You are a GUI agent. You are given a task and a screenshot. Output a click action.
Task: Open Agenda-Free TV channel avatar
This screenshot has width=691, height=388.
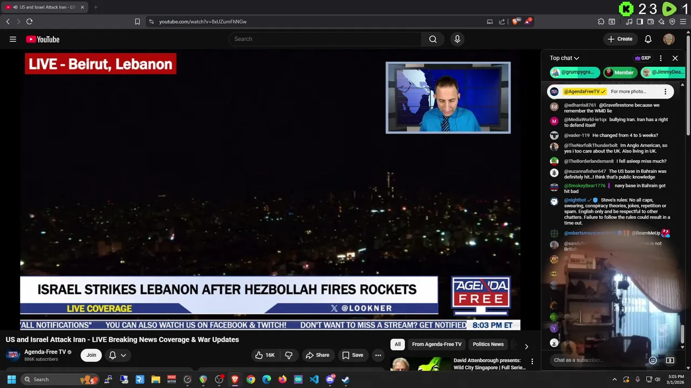[13, 355]
